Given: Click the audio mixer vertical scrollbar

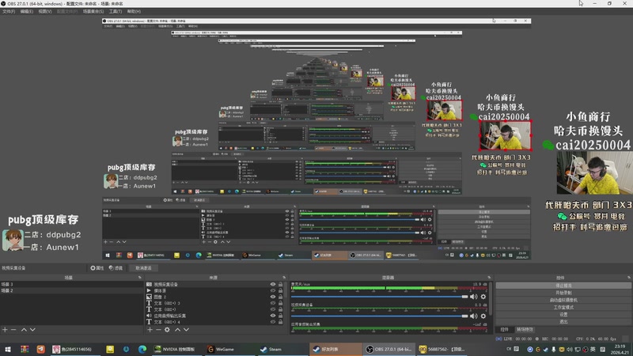Looking at the screenshot, I should coord(491,299).
